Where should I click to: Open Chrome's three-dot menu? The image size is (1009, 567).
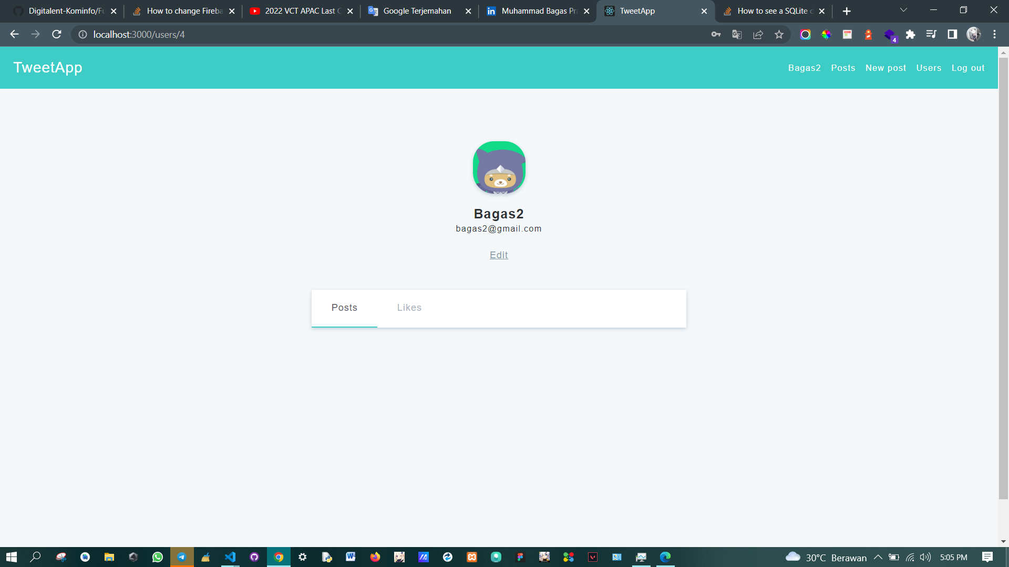coord(994,35)
